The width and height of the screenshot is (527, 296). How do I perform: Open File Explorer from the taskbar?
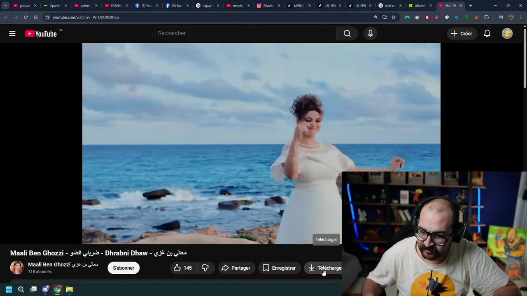70,289
